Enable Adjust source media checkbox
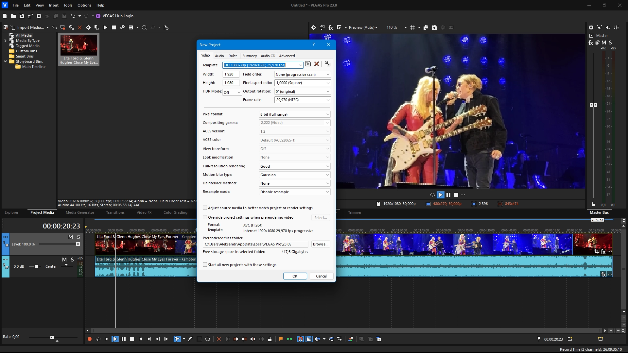 [205, 208]
